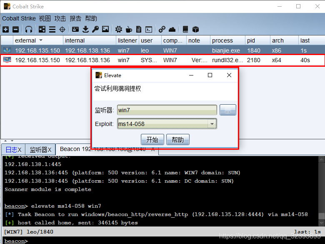Sort by process column header
Screen dimensions: 325x244
(227, 40)
